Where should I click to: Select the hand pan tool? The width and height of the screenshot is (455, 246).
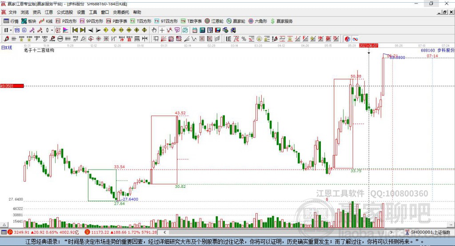(154, 30)
